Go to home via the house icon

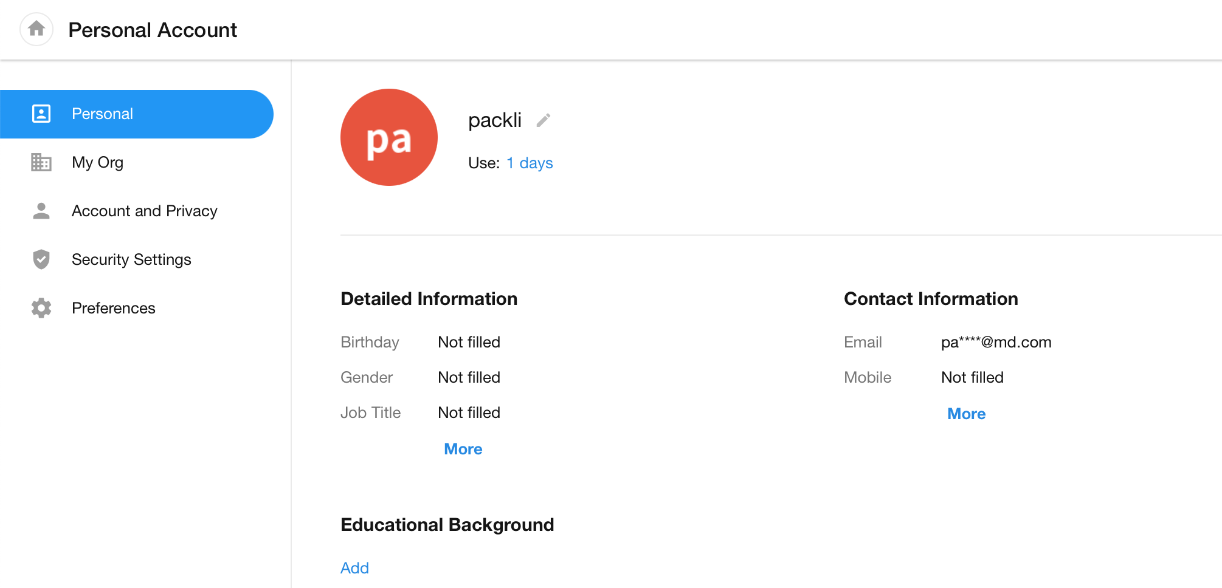36,29
